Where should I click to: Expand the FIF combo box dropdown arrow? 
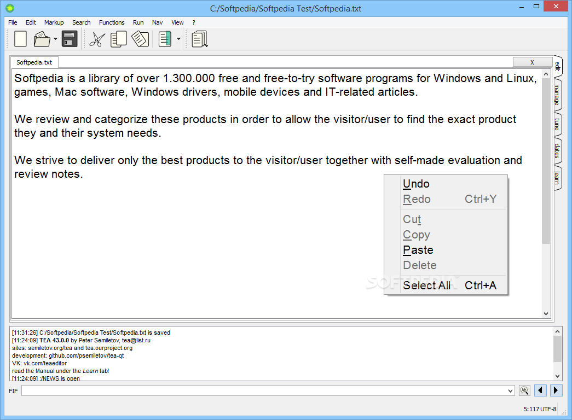(x=510, y=391)
